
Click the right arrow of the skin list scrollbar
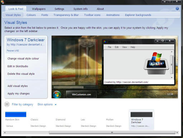pyautogui.click(x=177, y=133)
